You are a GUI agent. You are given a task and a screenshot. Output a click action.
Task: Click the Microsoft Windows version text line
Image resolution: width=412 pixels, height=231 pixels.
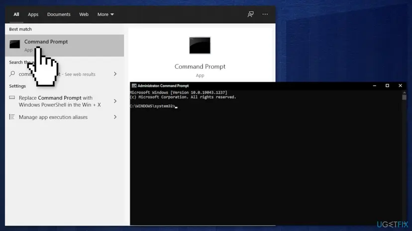(x=179, y=93)
